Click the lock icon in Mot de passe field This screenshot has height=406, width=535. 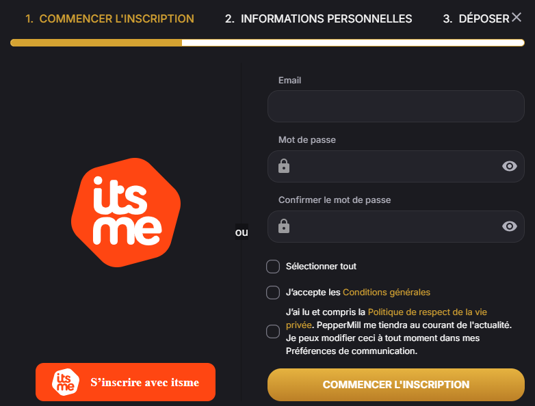pos(284,166)
